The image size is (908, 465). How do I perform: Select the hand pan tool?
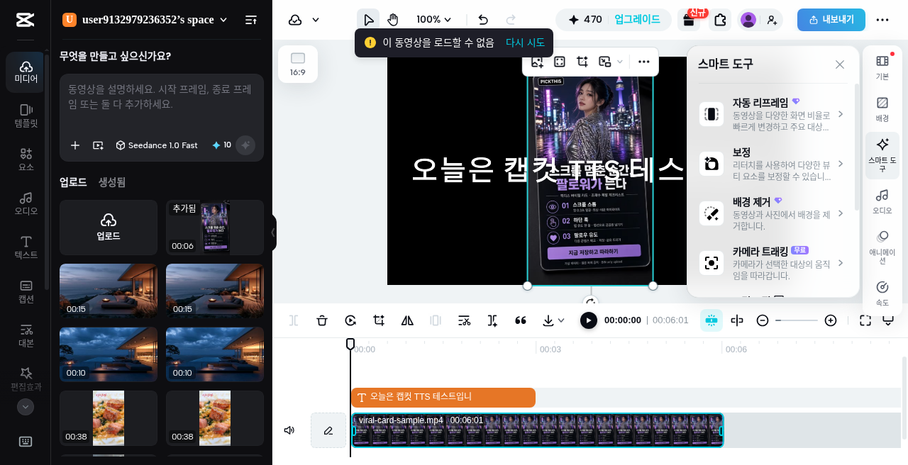(x=392, y=20)
